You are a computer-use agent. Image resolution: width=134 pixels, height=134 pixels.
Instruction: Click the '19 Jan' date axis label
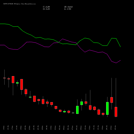point(102,128)
